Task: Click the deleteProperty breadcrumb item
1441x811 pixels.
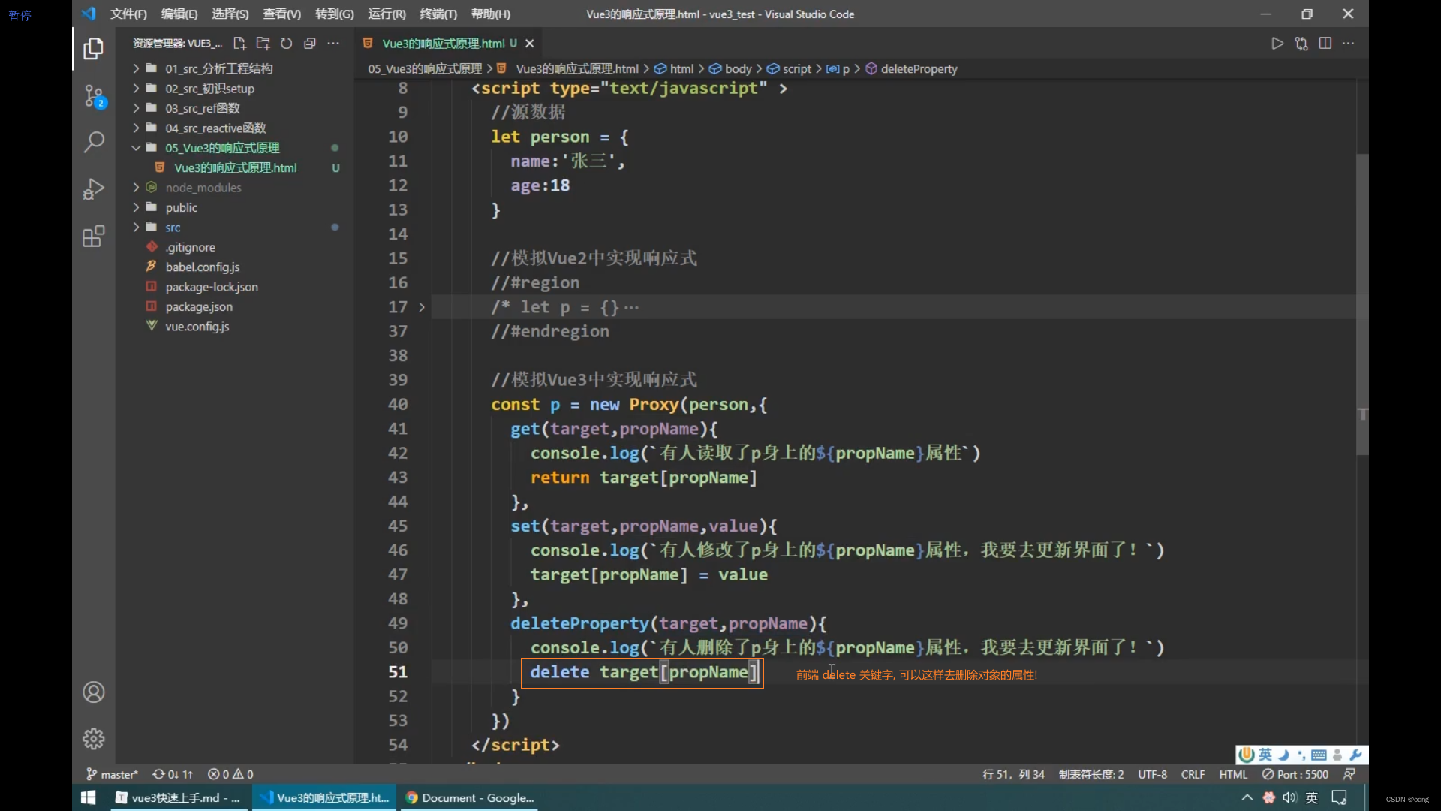Action: click(x=912, y=68)
